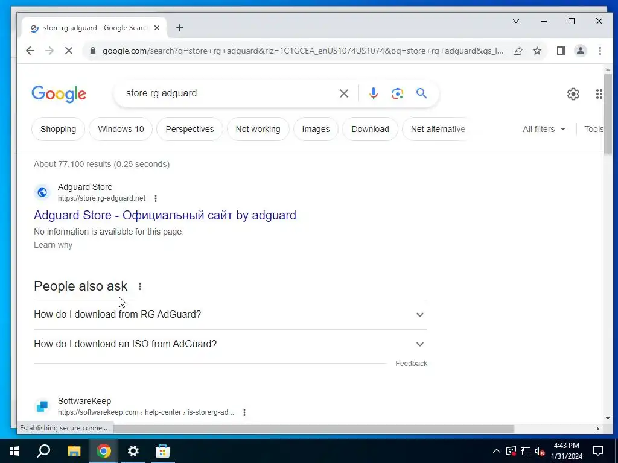The height and width of the screenshot is (463, 618).
Task: Open the Chrome three-dot menu
Action: click(600, 51)
